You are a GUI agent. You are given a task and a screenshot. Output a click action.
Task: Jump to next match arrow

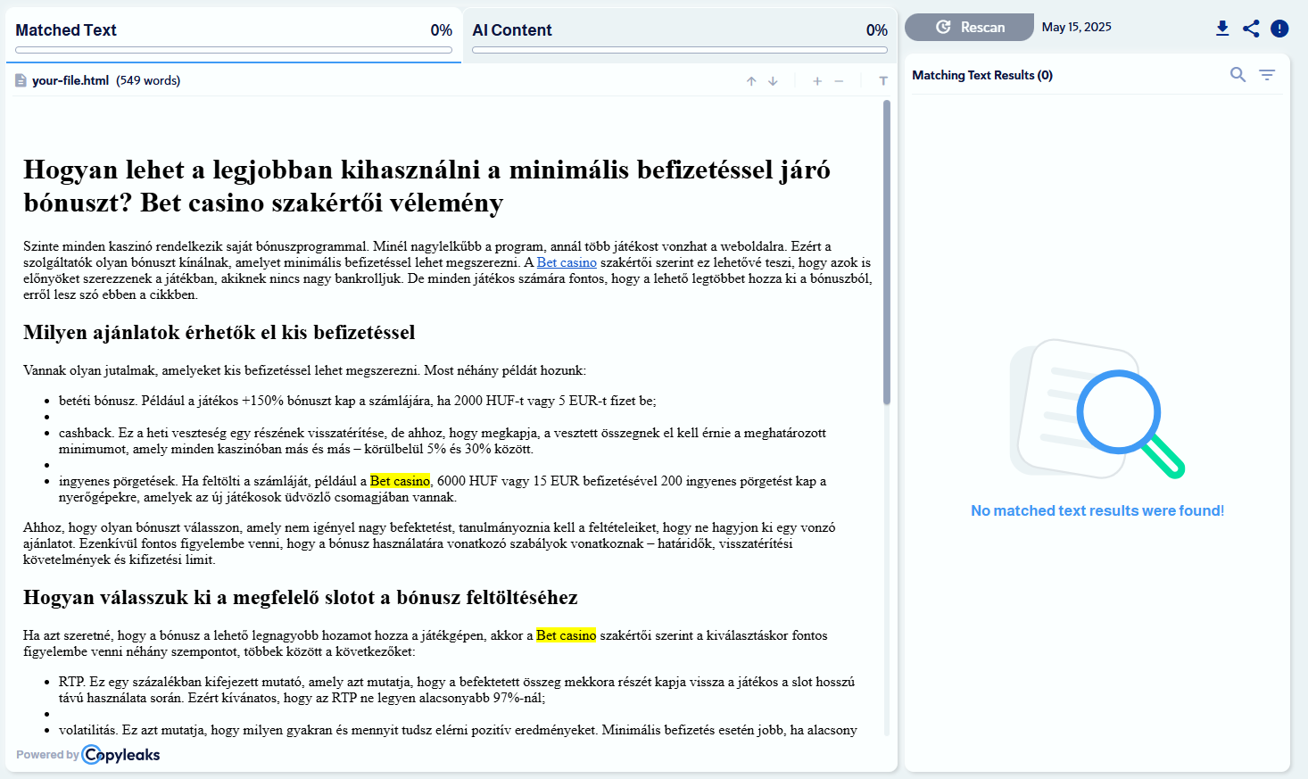coord(773,81)
